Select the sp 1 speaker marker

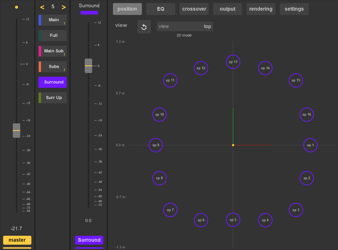coord(310,145)
